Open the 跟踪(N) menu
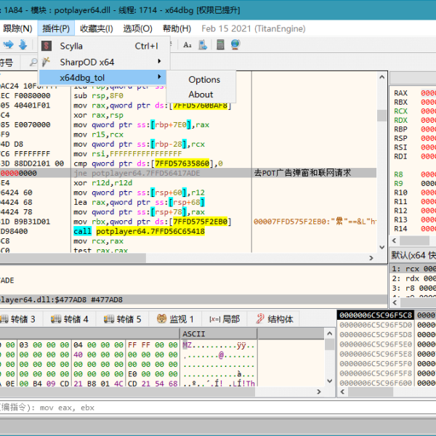Viewport: 436px width, 436px height. (17, 28)
